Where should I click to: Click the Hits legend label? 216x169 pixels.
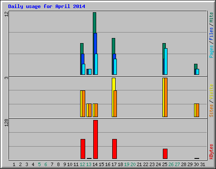[x=211, y=17]
